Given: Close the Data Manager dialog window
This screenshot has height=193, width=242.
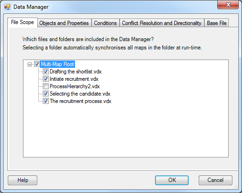Looking at the screenshot, I should pos(228,5).
